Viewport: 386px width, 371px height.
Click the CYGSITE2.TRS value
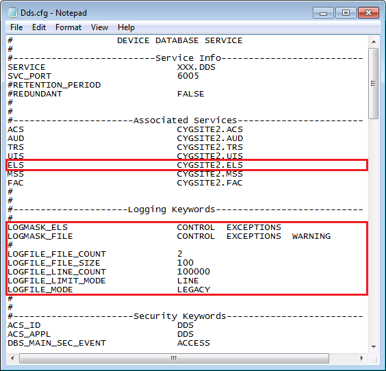click(209, 147)
